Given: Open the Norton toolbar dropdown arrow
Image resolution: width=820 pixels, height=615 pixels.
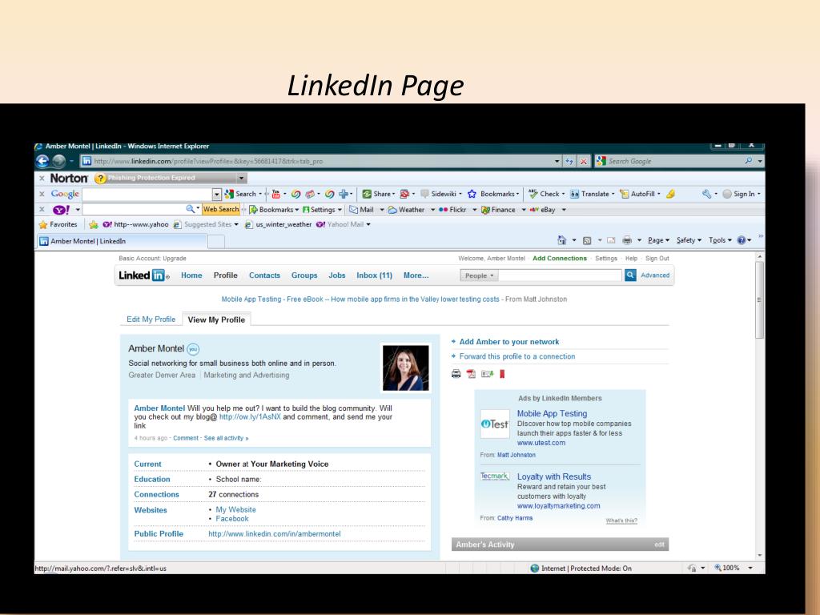Looking at the screenshot, I should point(241,179).
